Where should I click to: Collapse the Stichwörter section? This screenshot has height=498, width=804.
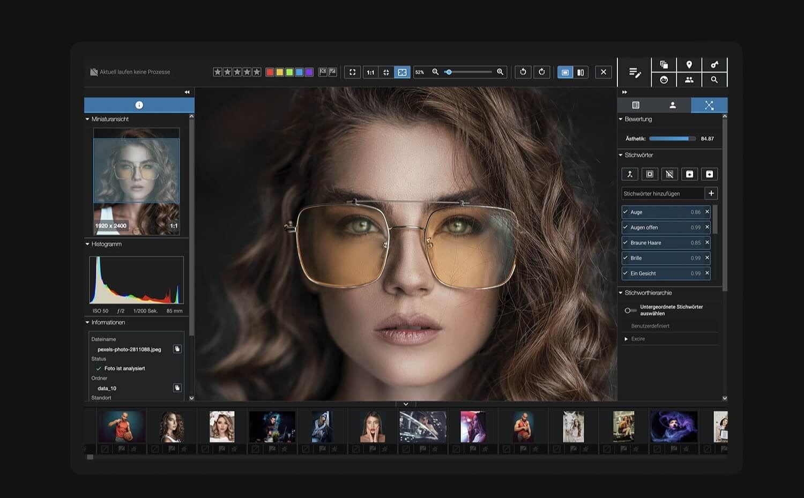point(621,155)
